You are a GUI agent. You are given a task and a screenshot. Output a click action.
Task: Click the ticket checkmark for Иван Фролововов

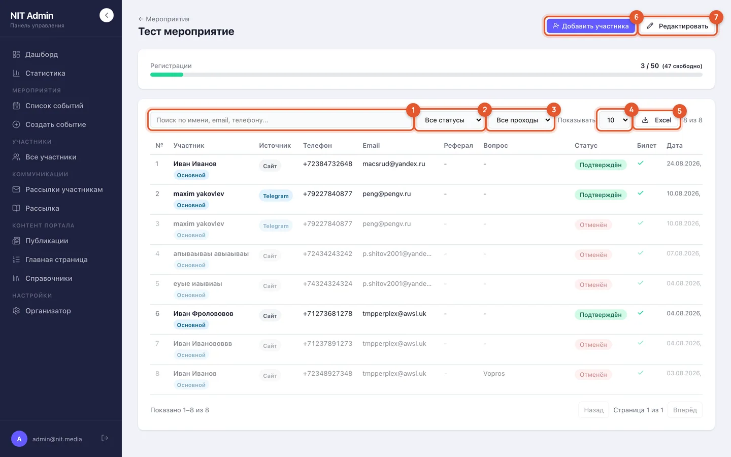641,313
